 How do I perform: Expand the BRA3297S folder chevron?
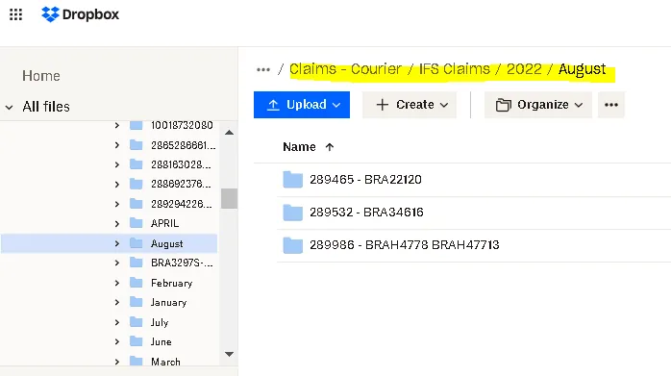coord(117,263)
